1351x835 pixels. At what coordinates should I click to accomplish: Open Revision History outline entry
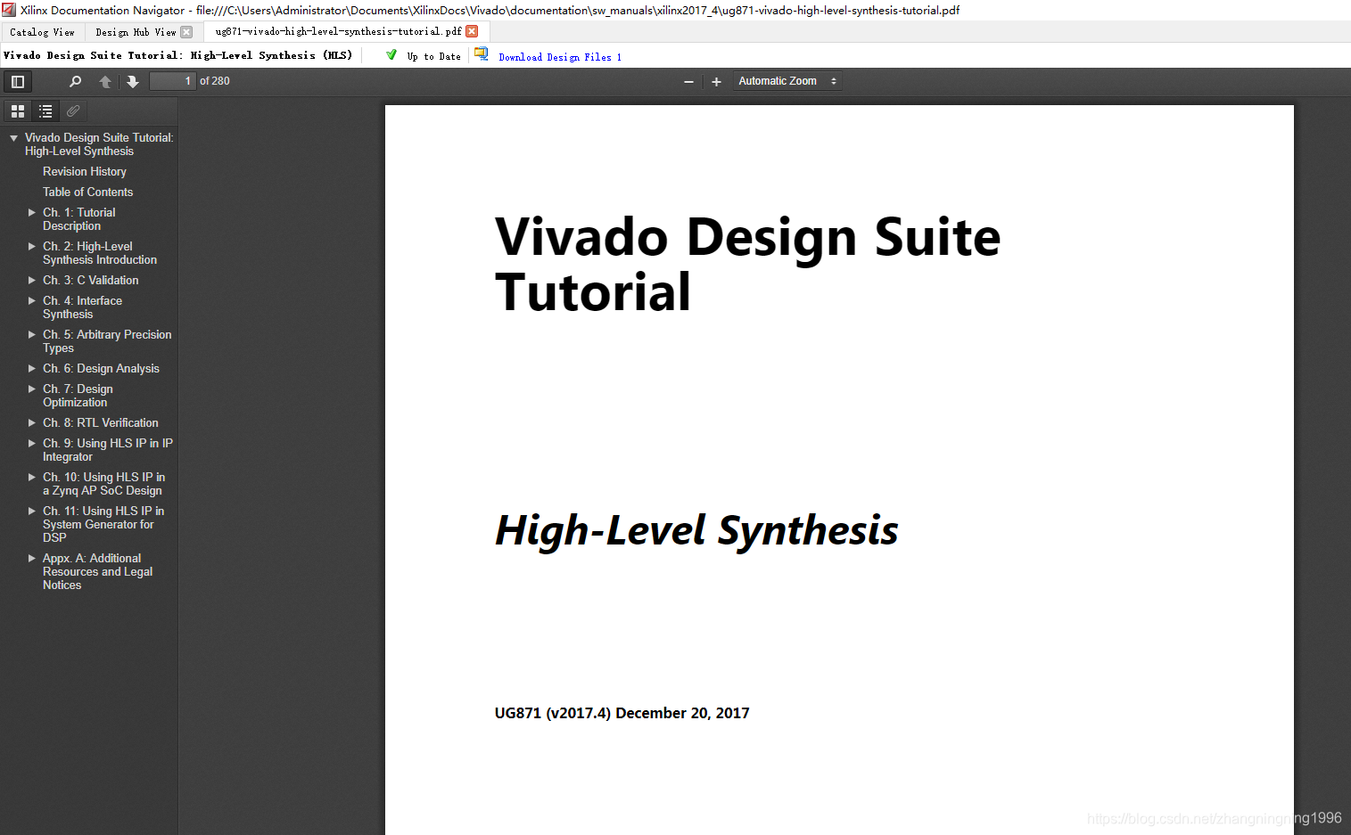[85, 172]
